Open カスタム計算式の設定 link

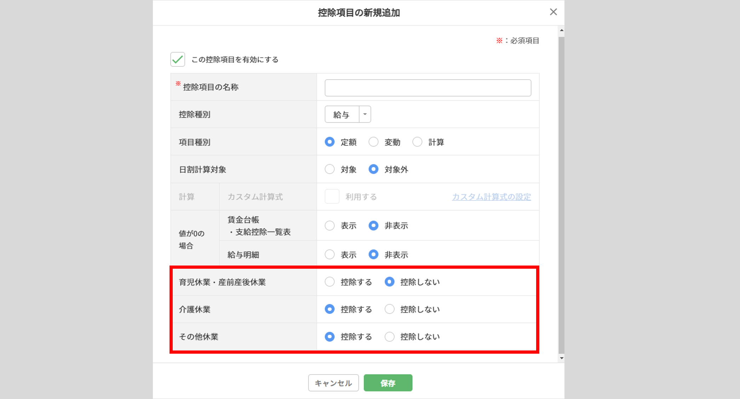[491, 197]
